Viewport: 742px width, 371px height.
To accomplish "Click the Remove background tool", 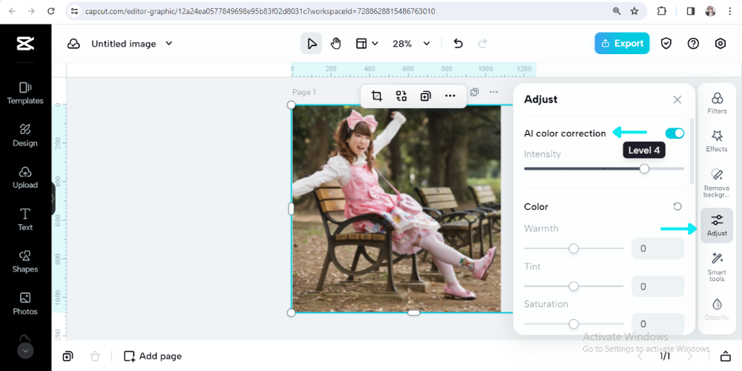I will [717, 183].
